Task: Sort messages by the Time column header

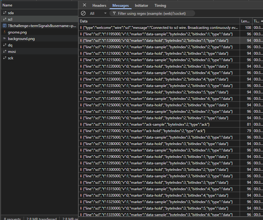Action: click(258, 21)
